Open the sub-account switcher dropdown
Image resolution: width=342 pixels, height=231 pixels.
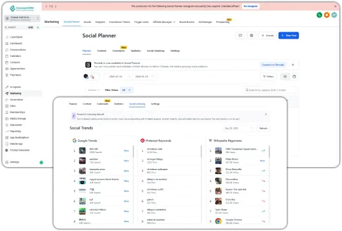(22, 19)
